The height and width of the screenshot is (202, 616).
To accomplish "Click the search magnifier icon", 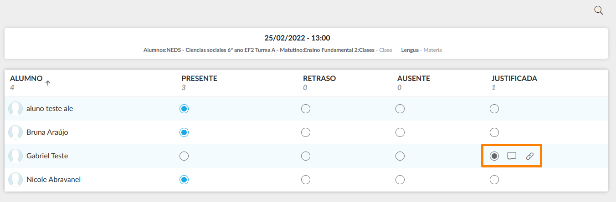I will click(599, 10).
